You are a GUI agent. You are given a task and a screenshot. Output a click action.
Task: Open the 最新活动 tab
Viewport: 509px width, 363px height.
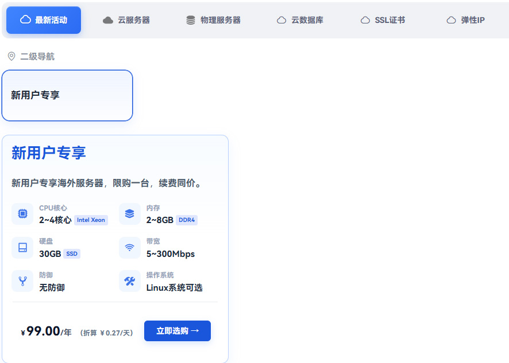click(44, 20)
